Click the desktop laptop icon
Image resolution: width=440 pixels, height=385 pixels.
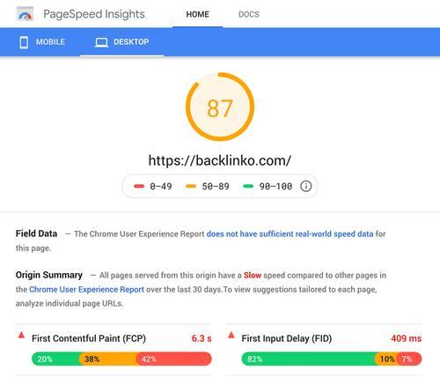[x=101, y=42]
